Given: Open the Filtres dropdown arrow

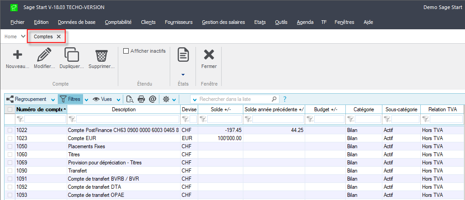Looking at the screenshot, I should click(x=87, y=100).
